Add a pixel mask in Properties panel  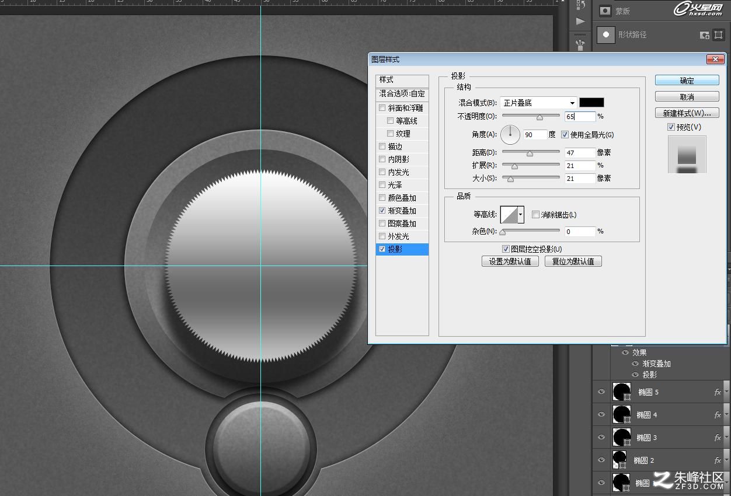705,35
